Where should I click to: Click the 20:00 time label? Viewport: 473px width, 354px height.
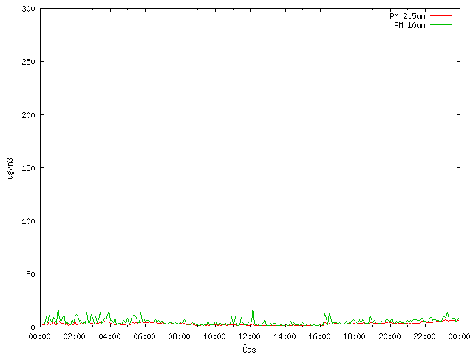[389, 336]
